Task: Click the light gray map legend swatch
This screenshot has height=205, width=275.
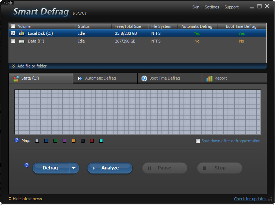Action: click(x=37, y=141)
